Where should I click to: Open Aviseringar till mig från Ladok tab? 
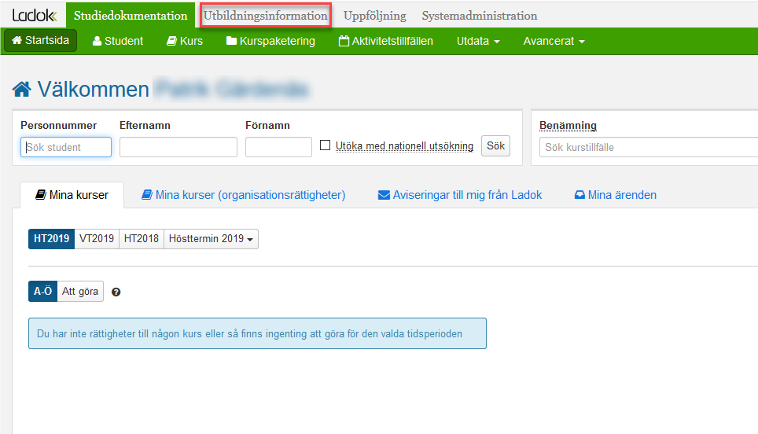pyautogui.click(x=460, y=195)
